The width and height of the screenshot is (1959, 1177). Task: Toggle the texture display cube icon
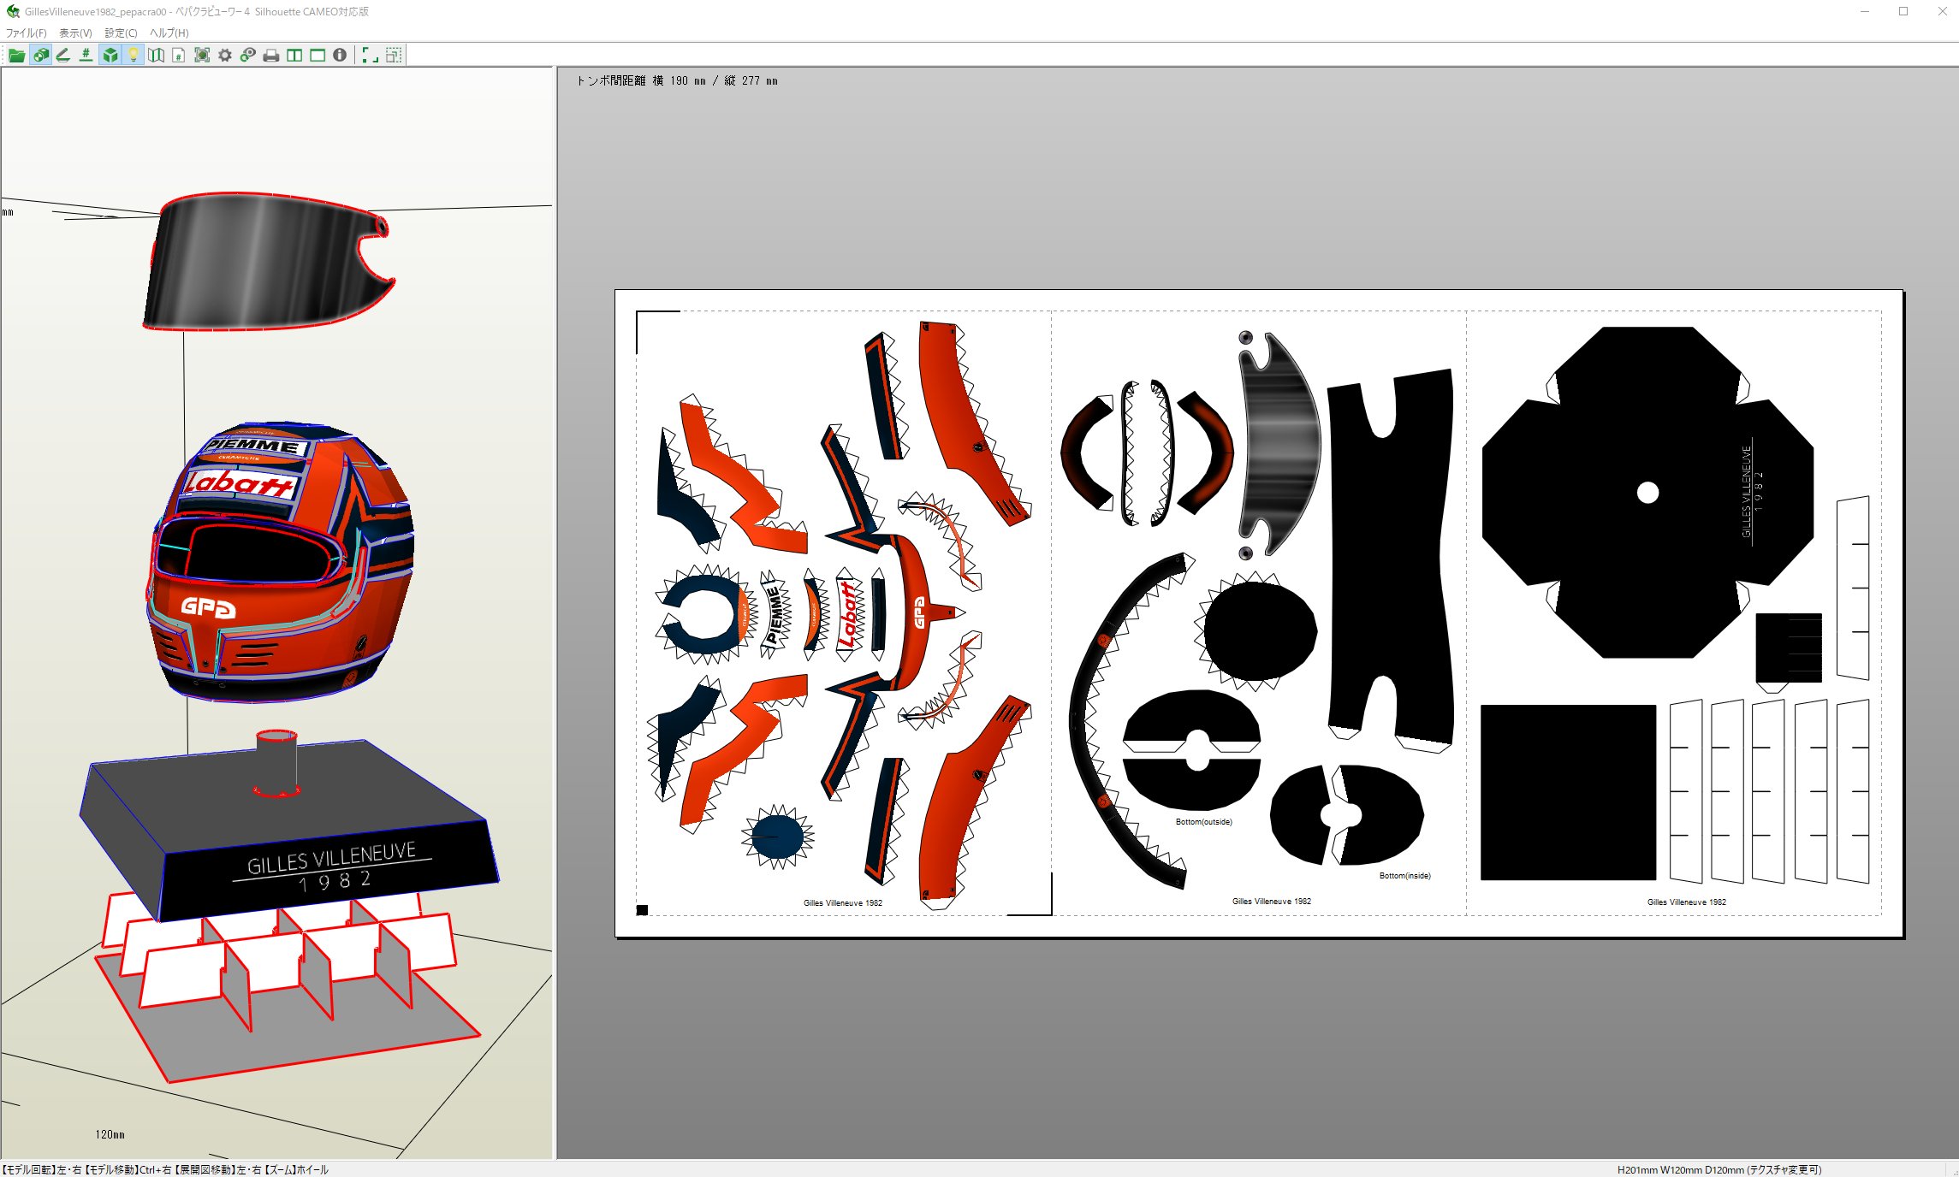coord(40,56)
